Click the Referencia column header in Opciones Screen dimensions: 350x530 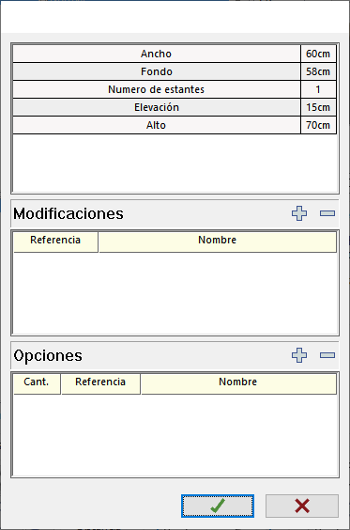coord(100,383)
